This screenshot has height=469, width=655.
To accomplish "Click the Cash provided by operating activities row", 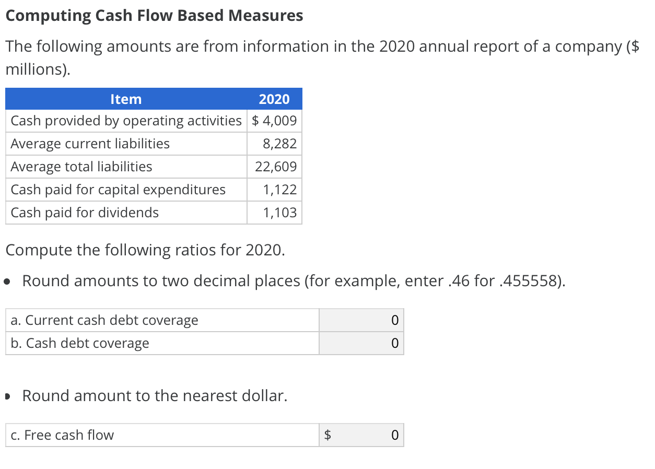I will [125, 121].
